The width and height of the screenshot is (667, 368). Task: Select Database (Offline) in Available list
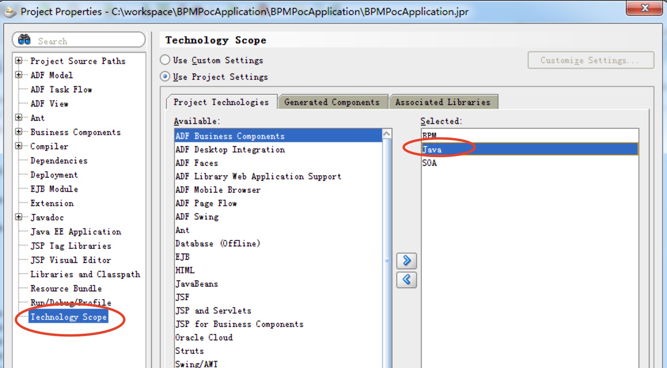click(278, 244)
